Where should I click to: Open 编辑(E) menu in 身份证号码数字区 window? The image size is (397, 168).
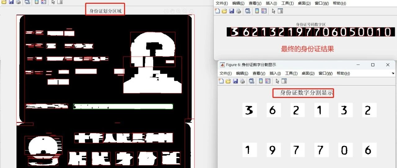tap(239, 3)
